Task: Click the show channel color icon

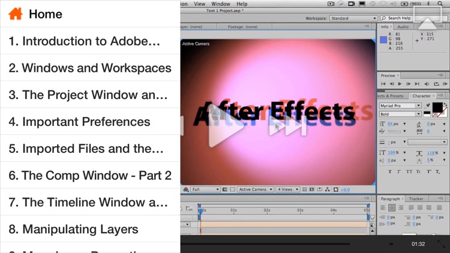Action: point(185,189)
